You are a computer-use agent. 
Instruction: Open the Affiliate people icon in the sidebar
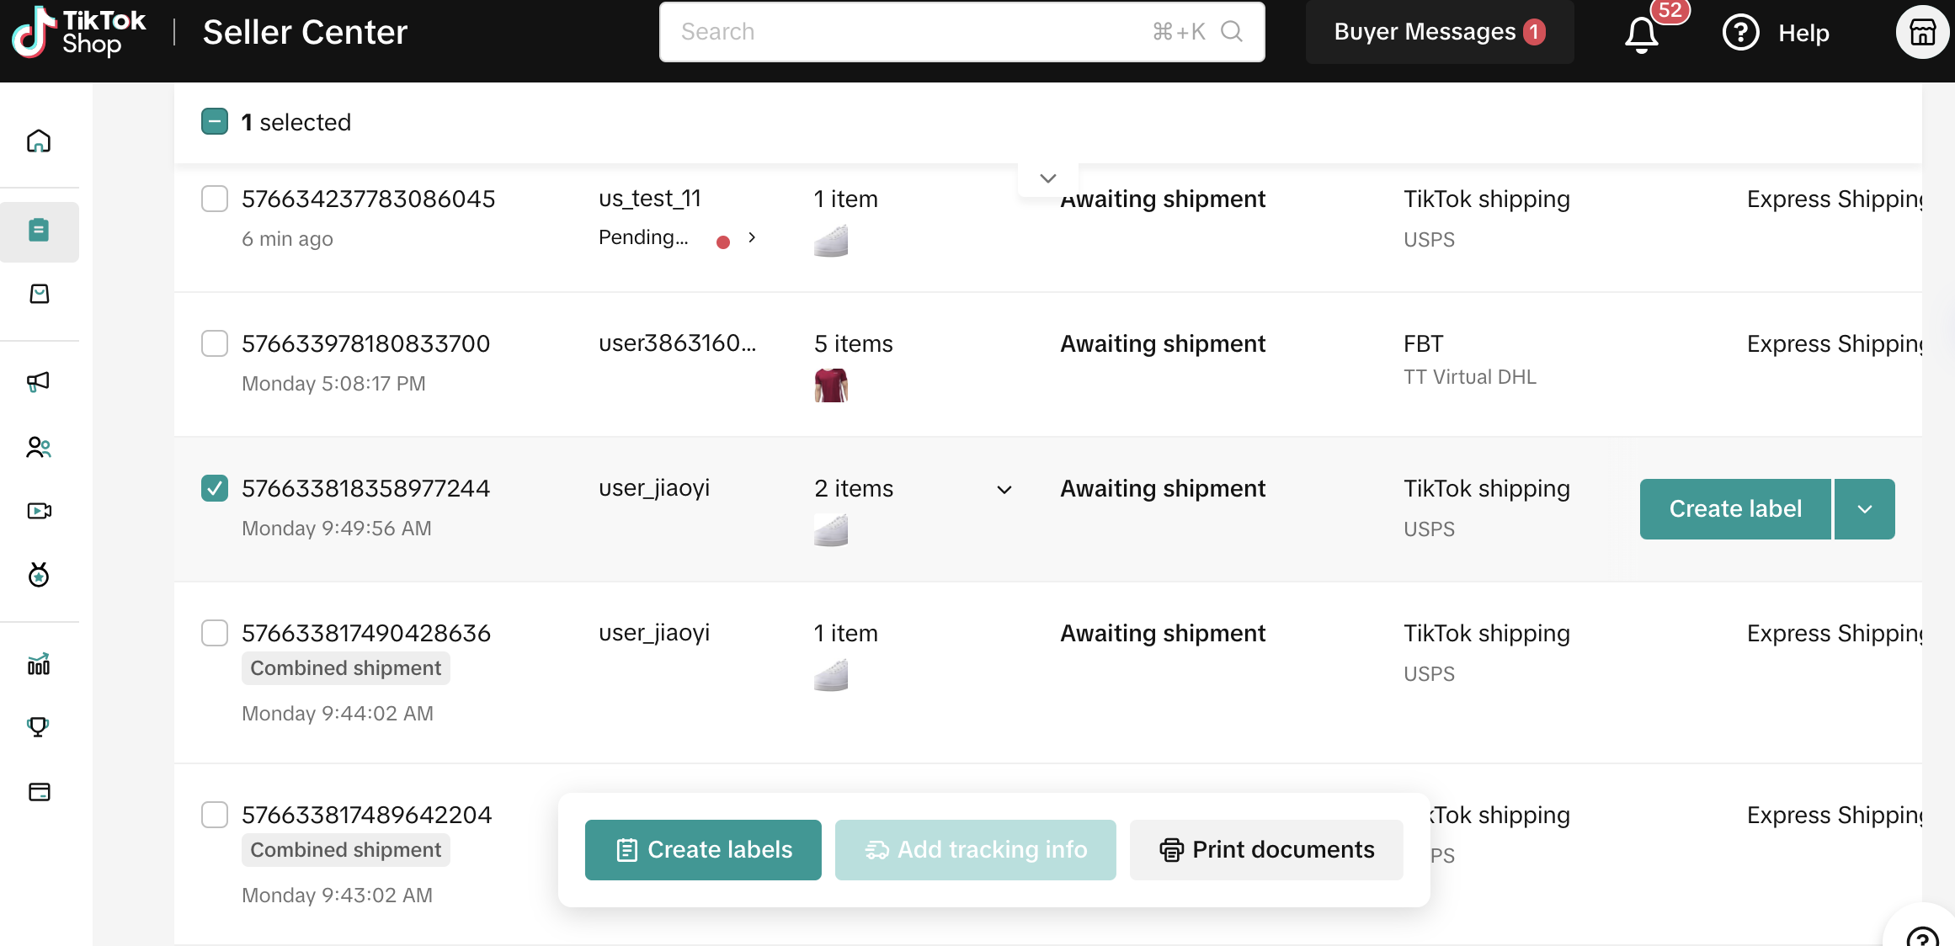coord(39,447)
